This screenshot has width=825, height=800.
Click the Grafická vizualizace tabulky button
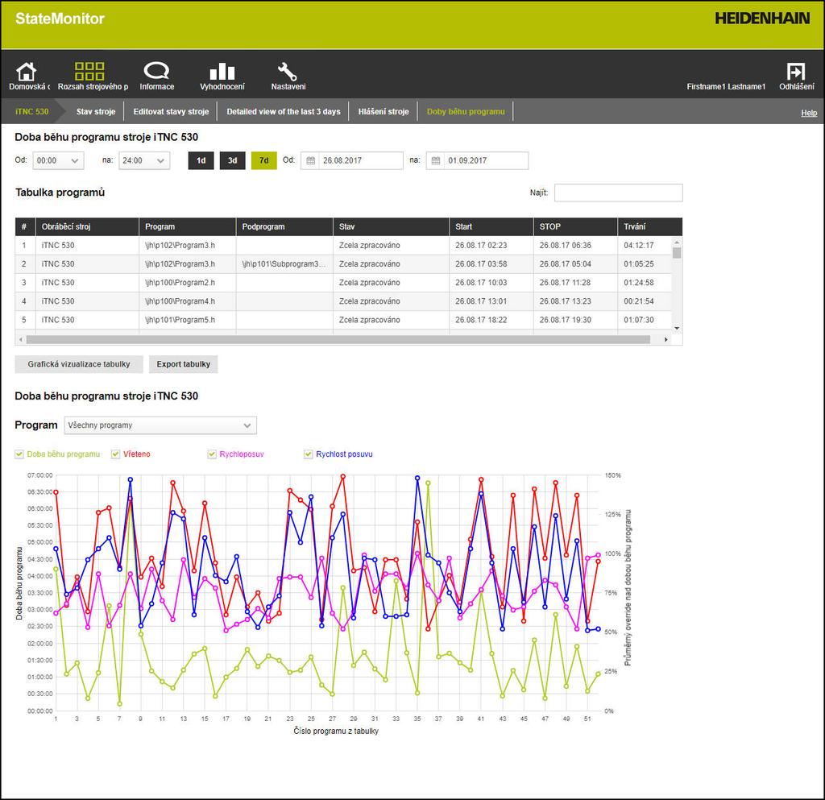[x=79, y=364]
